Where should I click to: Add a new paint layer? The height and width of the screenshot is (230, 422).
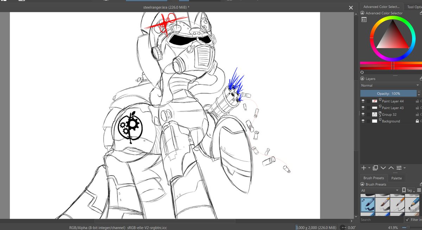[x=364, y=168]
